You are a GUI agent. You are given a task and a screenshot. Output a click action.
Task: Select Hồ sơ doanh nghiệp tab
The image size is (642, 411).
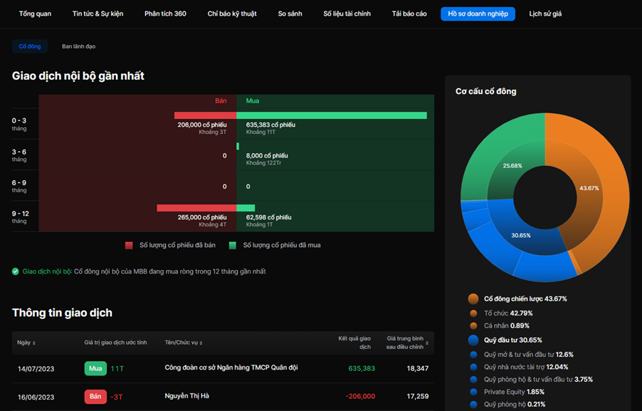click(478, 14)
